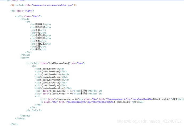The width and height of the screenshot is (184, 126).
Task: Click the closing </div> tag at bottom
Action: pyautogui.click(x=14, y=124)
